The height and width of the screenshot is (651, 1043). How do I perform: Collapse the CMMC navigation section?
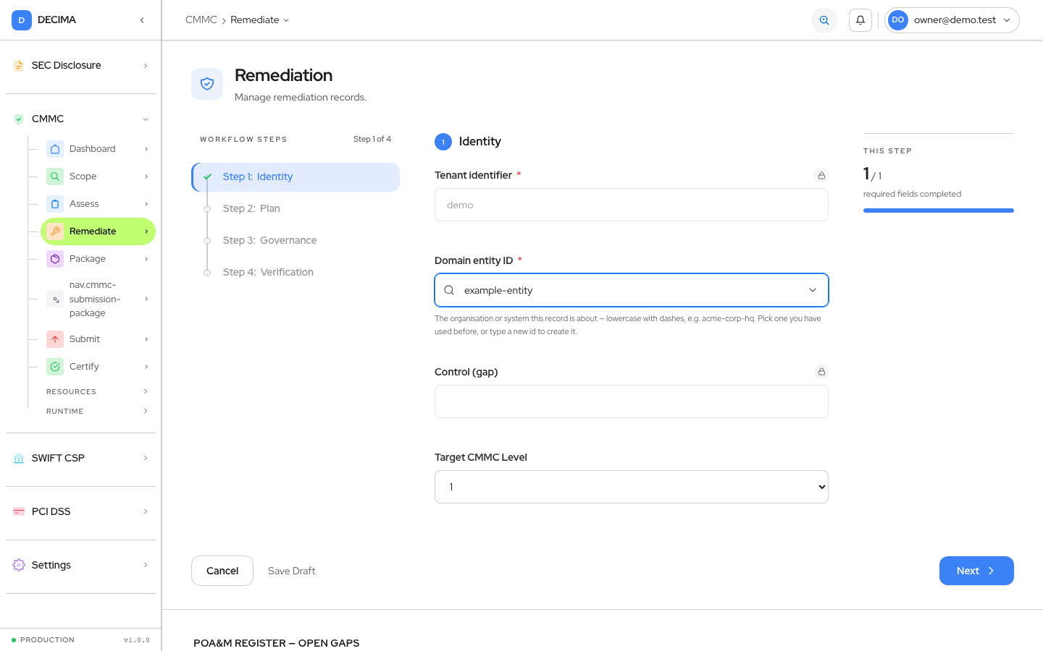(146, 119)
